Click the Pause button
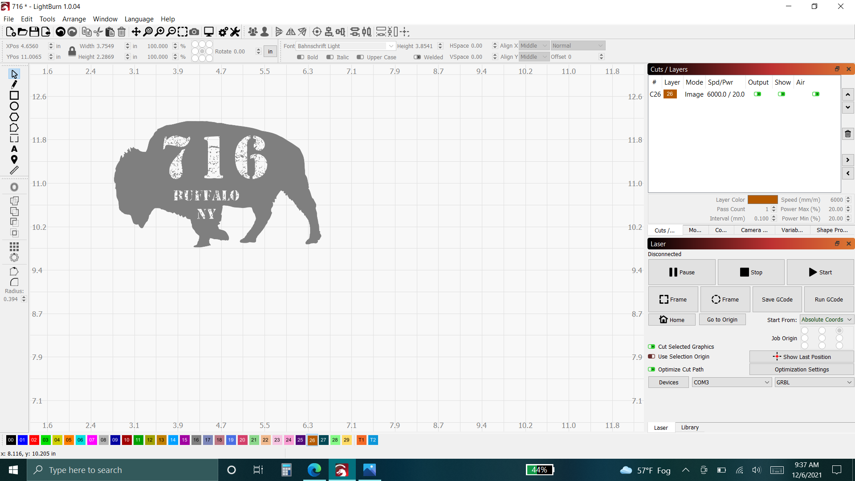The height and width of the screenshot is (481, 855). [682, 272]
